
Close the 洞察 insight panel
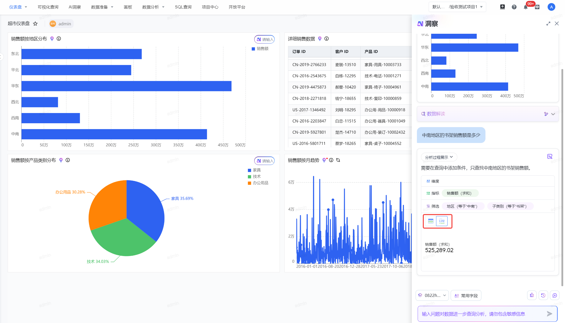[557, 24]
